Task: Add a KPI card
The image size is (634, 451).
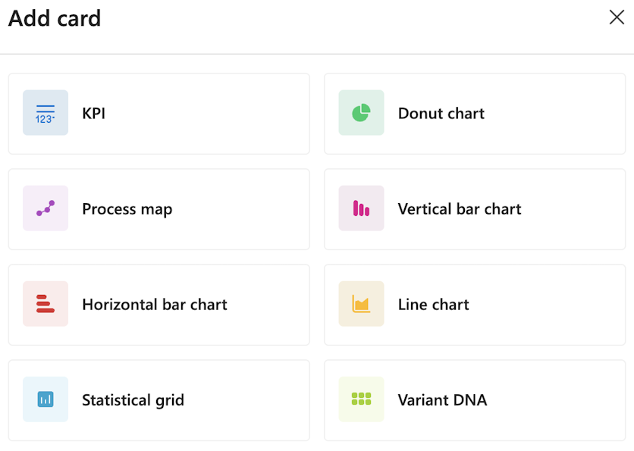Action: click(158, 113)
